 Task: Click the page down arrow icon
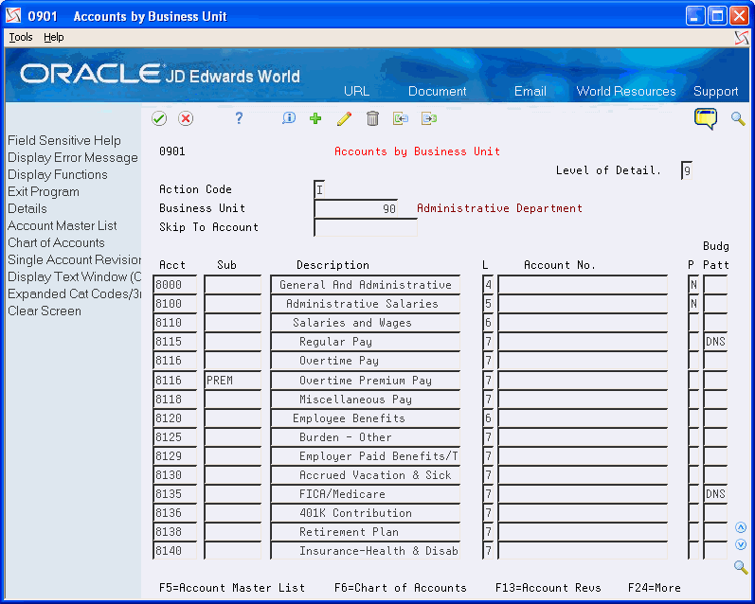741,544
